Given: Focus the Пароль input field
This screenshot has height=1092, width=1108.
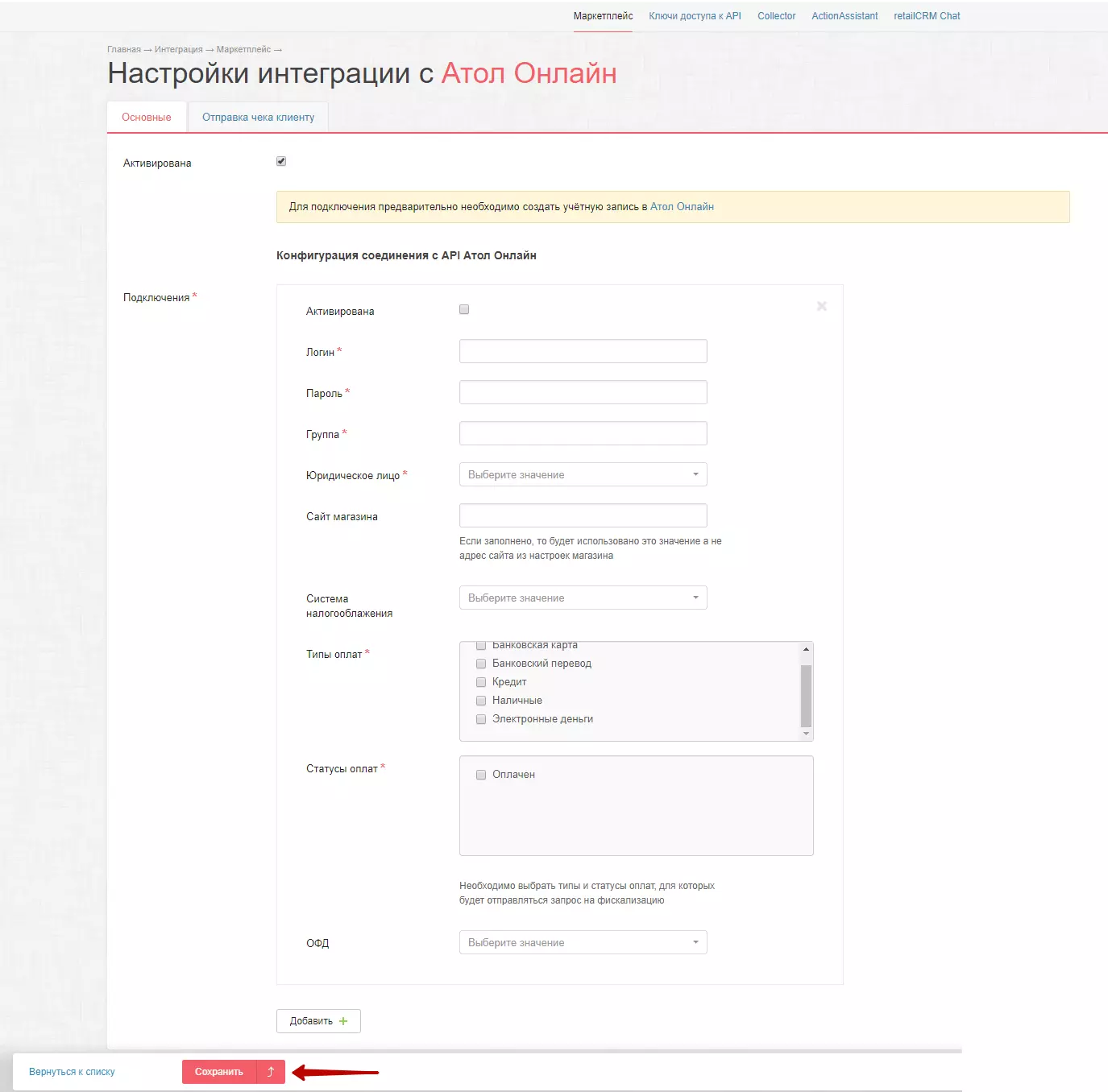Looking at the screenshot, I should (583, 392).
